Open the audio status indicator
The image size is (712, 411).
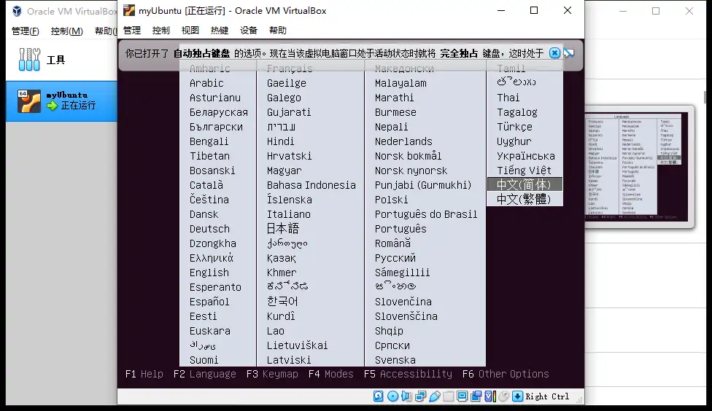[x=406, y=396]
